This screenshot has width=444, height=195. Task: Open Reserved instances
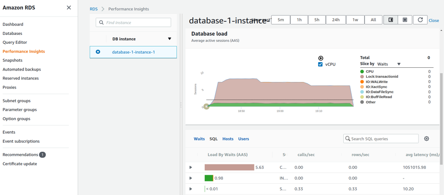click(x=21, y=78)
